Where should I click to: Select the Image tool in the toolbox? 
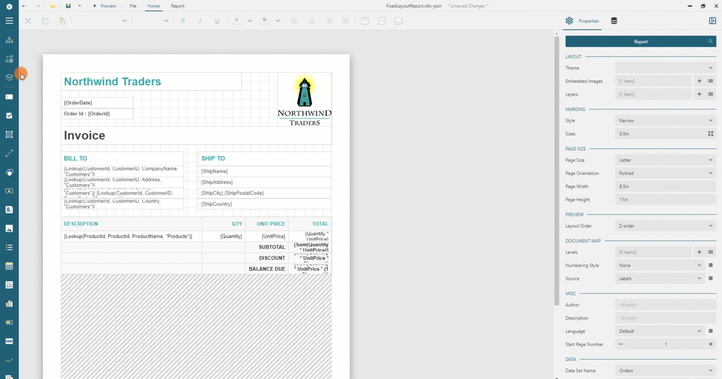click(9, 229)
